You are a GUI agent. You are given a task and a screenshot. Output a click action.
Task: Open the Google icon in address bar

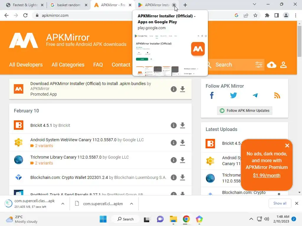[x=237, y=15]
